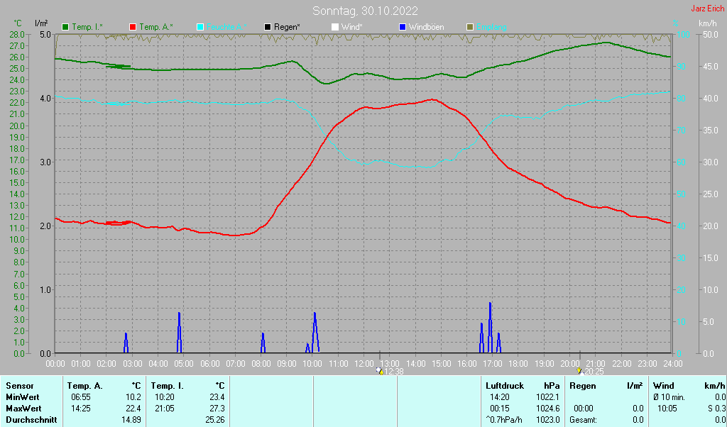Click the chart title Sonntag, 30.10.2022
Viewport: 727px width, 427px height.
click(x=365, y=11)
